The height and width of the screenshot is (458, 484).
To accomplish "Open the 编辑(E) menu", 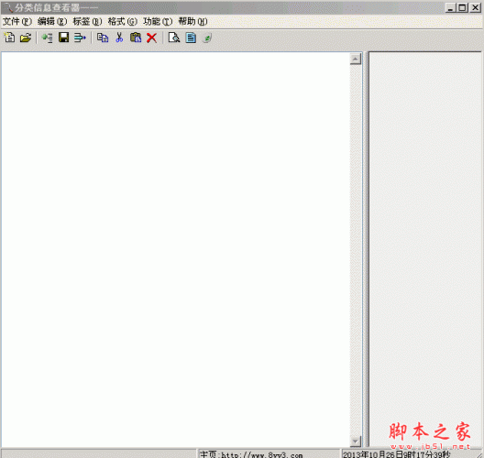I will coord(52,21).
